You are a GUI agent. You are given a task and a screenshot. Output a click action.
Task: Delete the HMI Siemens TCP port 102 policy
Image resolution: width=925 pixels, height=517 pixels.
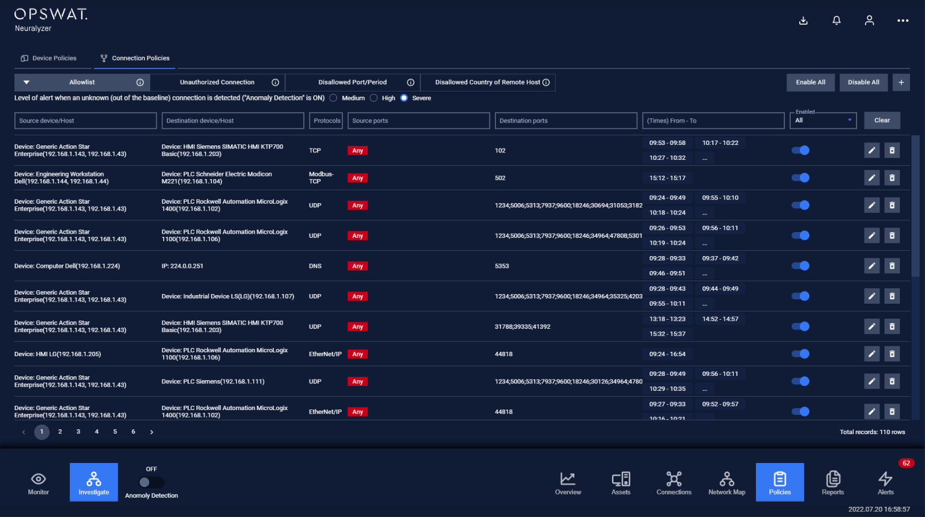pos(892,150)
